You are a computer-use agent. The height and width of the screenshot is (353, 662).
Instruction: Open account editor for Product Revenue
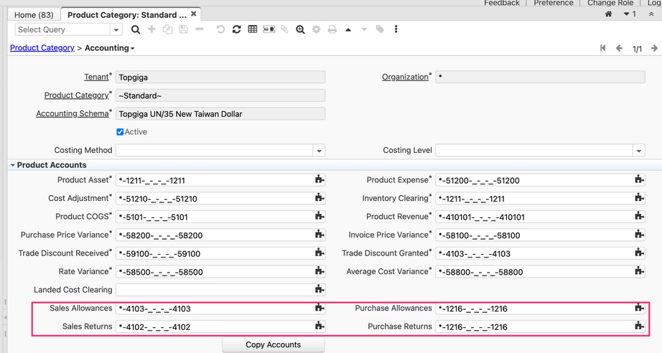639,217
